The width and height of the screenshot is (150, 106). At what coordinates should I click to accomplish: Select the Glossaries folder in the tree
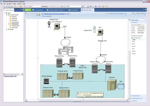(14, 18)
